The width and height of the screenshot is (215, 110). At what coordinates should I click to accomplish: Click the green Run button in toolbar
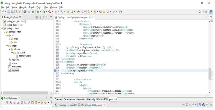pos(43,12)
